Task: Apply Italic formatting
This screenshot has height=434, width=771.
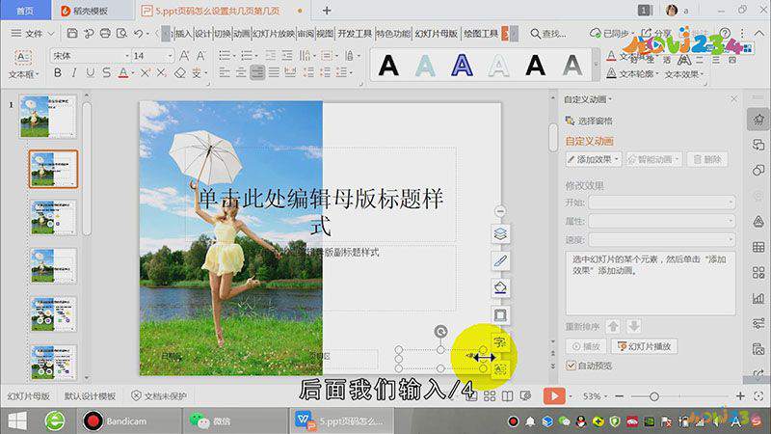Action: click(x=74, y=73)
